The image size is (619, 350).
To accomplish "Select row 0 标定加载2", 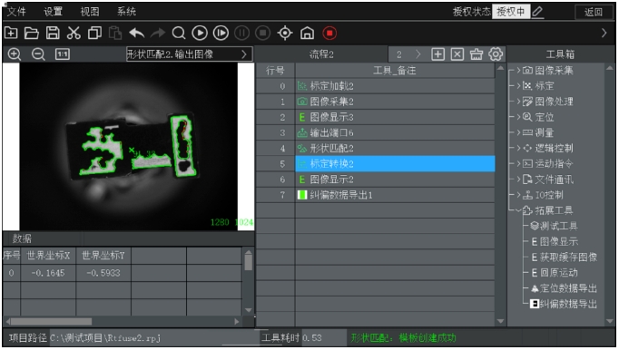I will pyautogui.click(x=395, y=85).
